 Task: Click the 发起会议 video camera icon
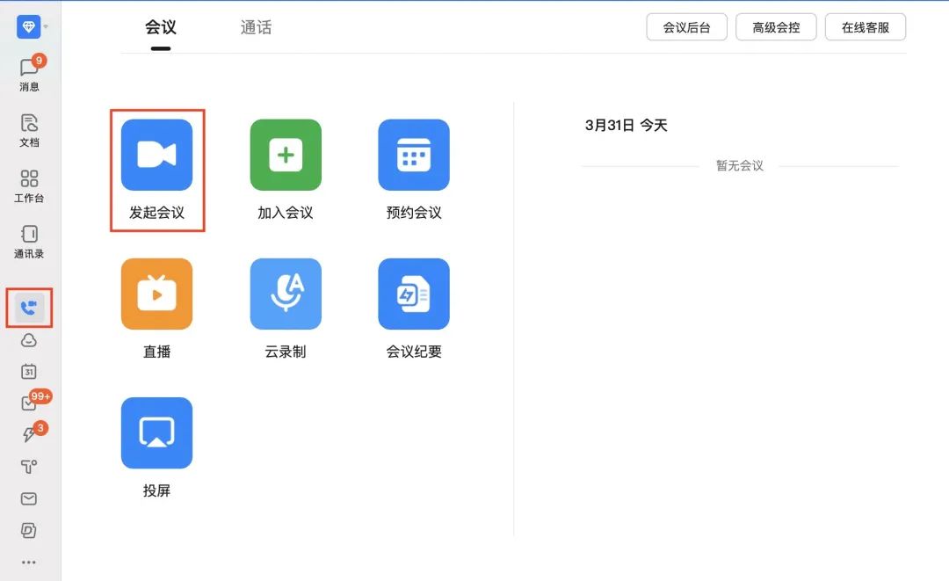tap(156, 155)
